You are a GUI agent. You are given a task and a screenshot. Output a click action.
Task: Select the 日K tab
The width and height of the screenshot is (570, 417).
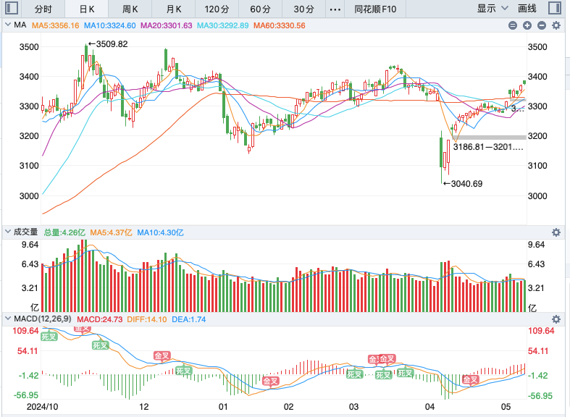tap(87, 9)
